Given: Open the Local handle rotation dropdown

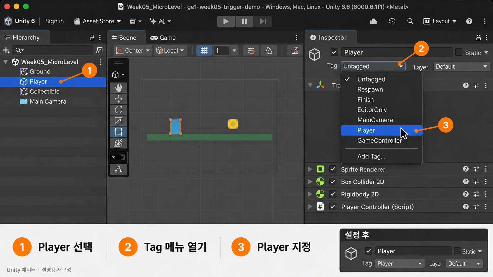Looking at the screenshot, I should [170, 51].
